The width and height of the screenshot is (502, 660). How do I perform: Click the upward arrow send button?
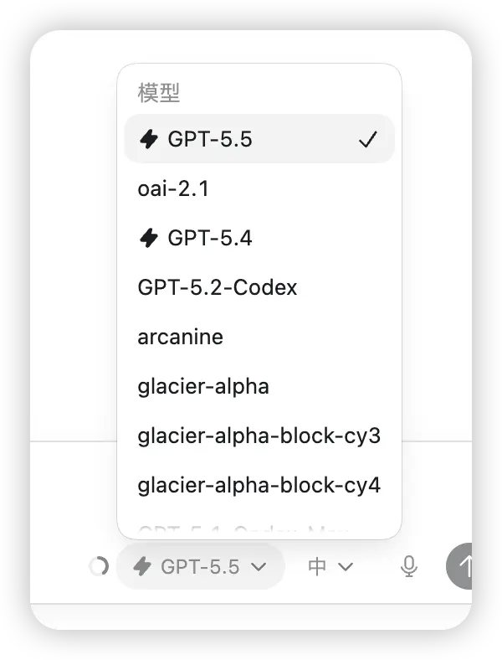(459, 566)
